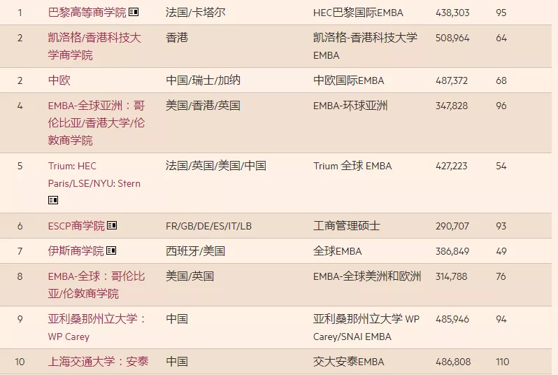558x375 pixels.
Task: Click the salary figure 508,964
Action: click(x=452, y=38)
